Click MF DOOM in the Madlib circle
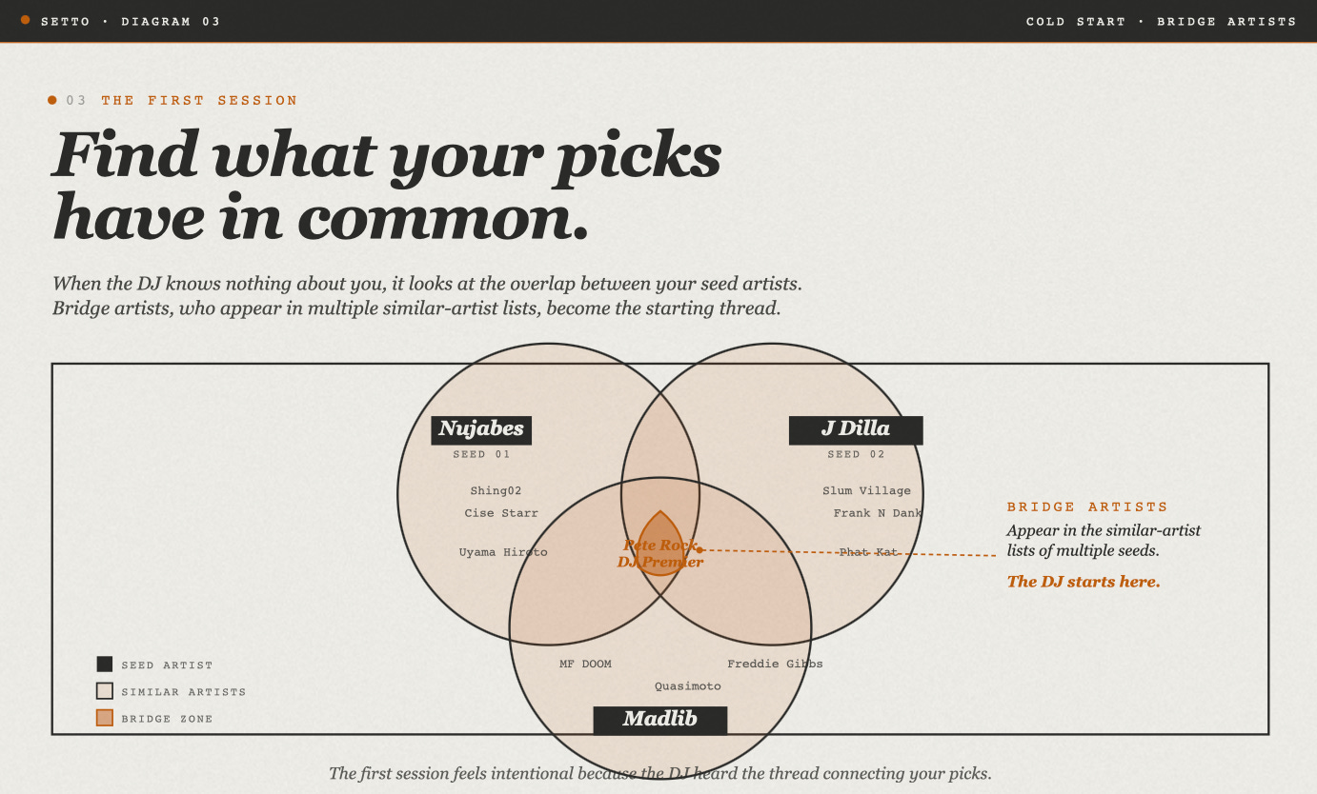The height and width of the screenshot is (794, 1317). click(x=585, y=664)
